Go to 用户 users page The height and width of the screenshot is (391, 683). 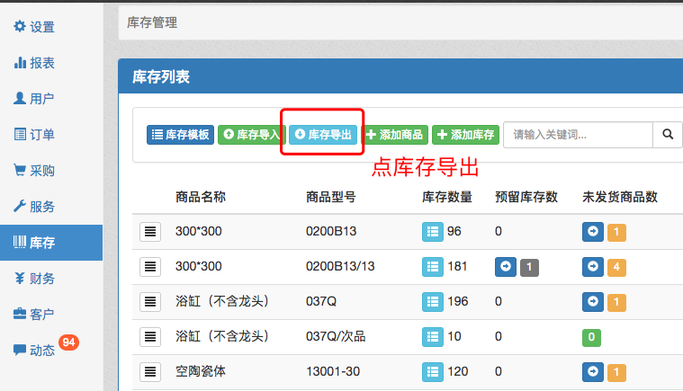(34, 99)
